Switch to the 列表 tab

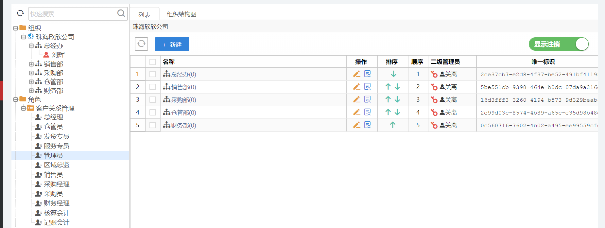tap(144, 14)
